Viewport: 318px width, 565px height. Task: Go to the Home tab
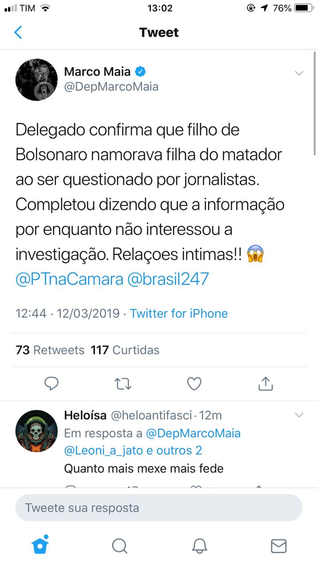pyautogui.click(x=40, y=546)
